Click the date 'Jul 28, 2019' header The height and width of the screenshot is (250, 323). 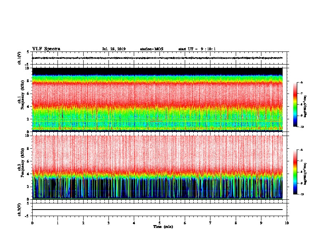tap(114, 49)
